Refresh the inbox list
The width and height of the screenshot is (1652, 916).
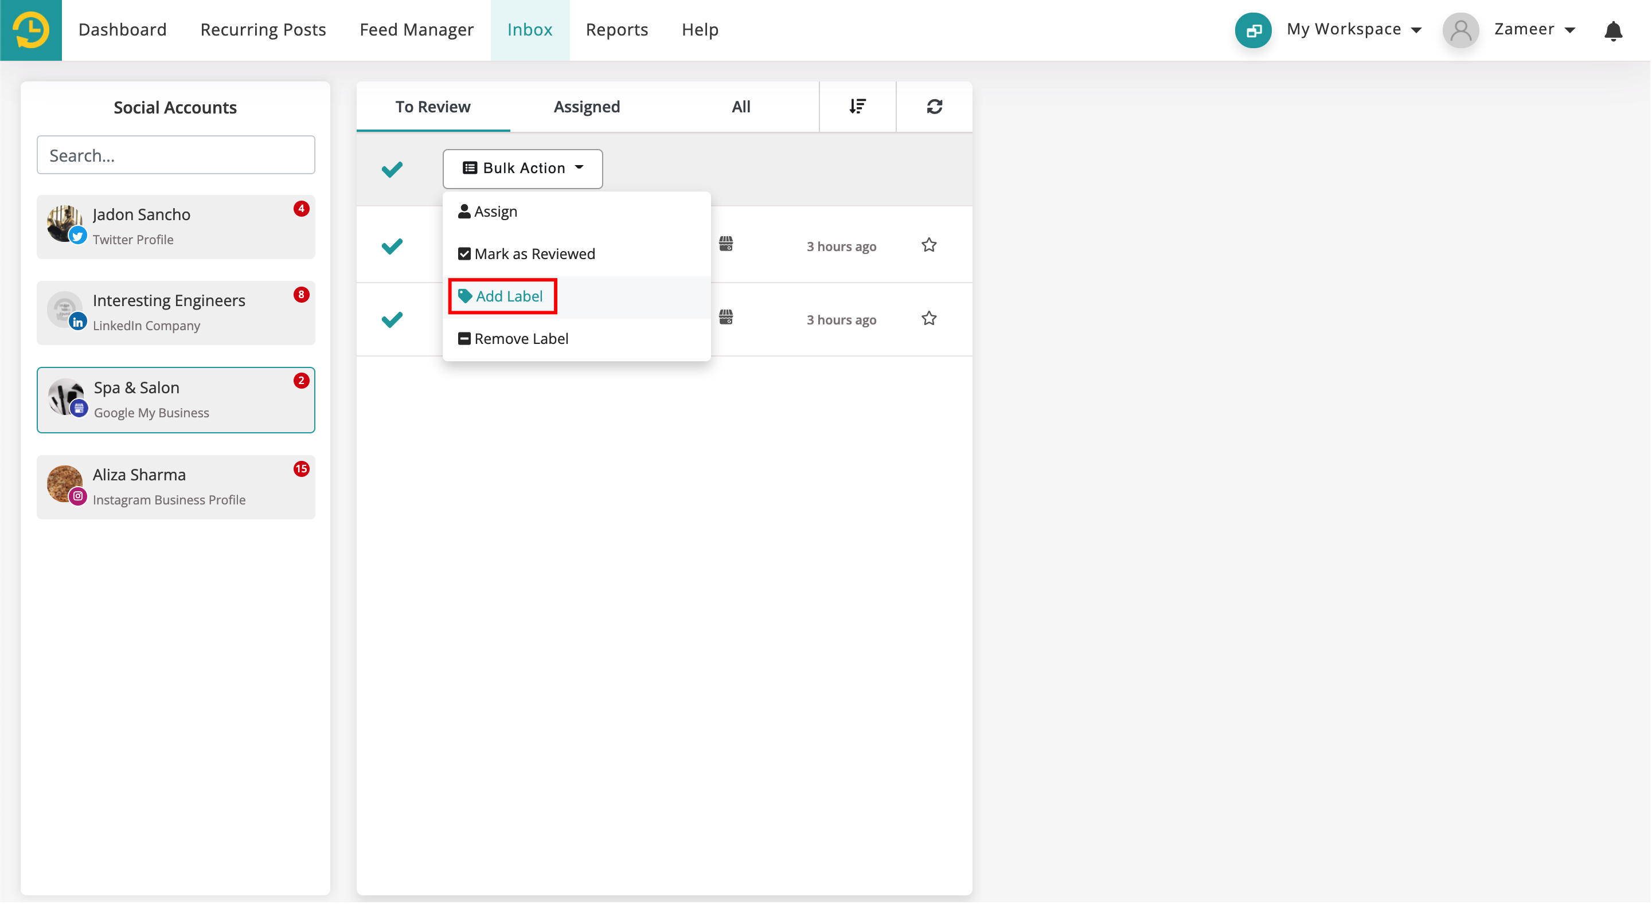[x=934, y=107]
